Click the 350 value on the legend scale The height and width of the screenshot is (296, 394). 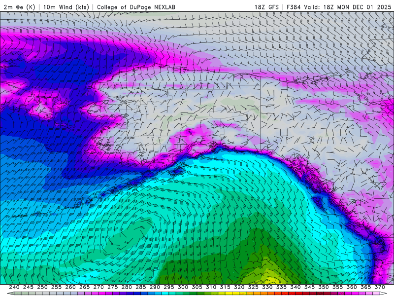pyautogui.click(x=324, y=287)
